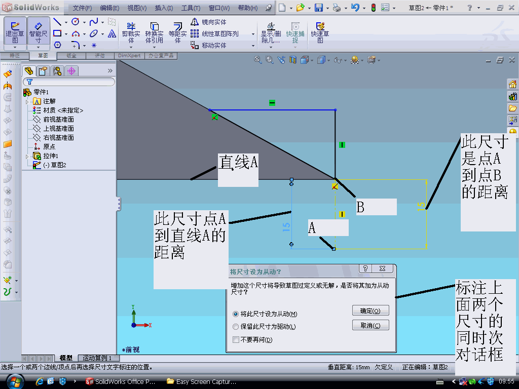Open the 插入(I) menu

(x=164, y=8)
